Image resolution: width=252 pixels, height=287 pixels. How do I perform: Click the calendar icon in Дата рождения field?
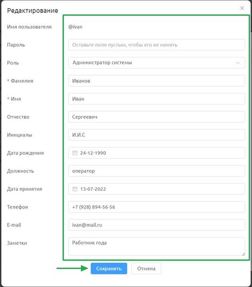point(75,153)
